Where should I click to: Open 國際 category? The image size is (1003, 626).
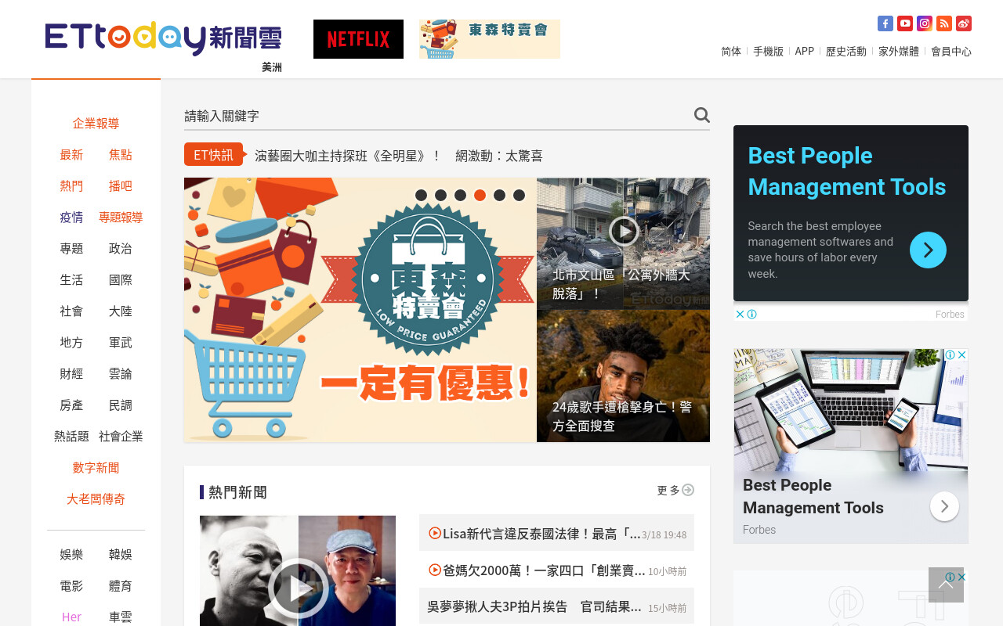coord(121,279)
